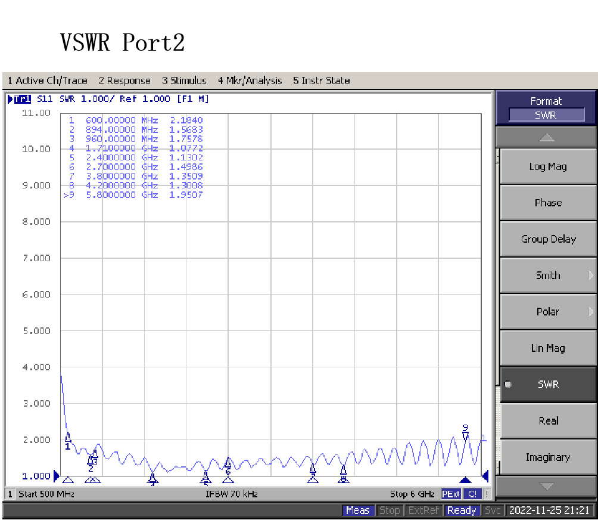The height and width of the screenshot is (520, 598).
Task: Click marker 6 readout 2.7000000 GHz row
Action: coord(135,167)
